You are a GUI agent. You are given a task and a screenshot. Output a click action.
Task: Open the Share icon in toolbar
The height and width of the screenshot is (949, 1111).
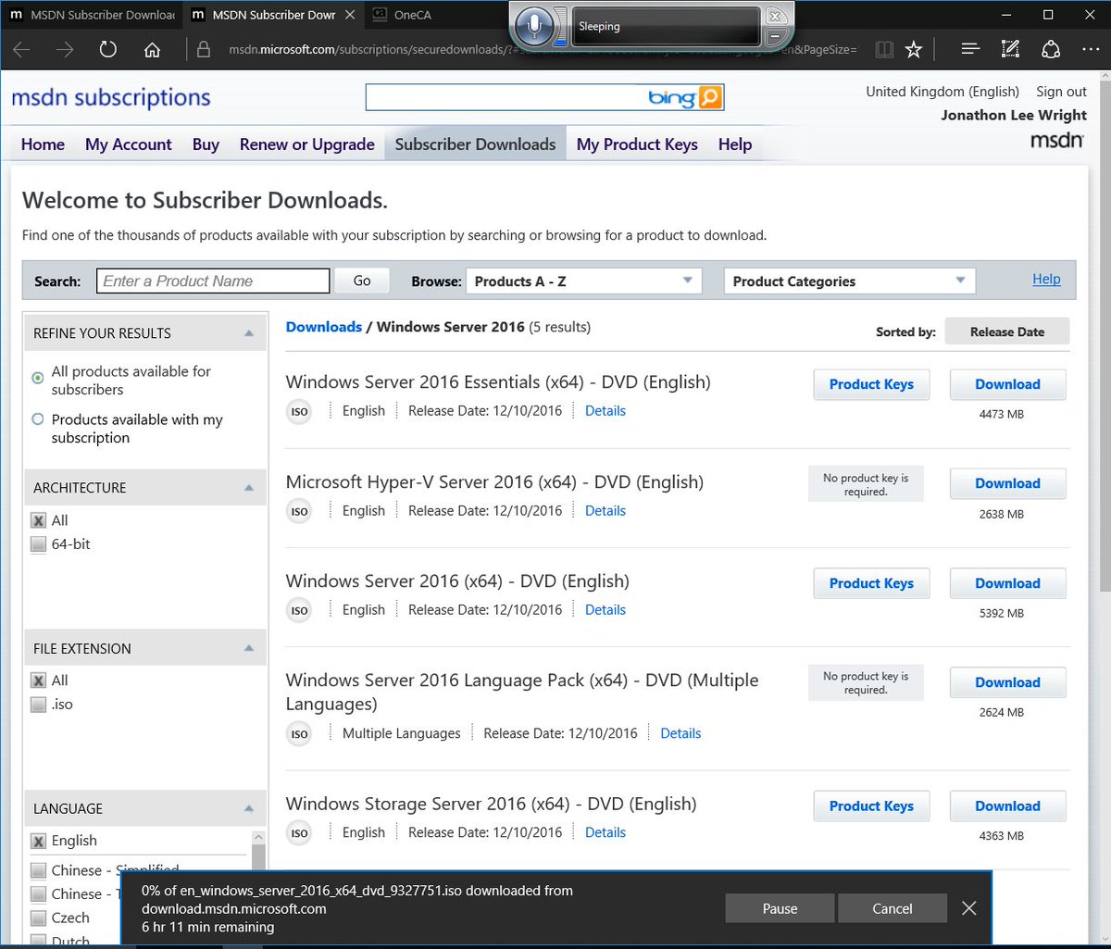(1051, 50)
